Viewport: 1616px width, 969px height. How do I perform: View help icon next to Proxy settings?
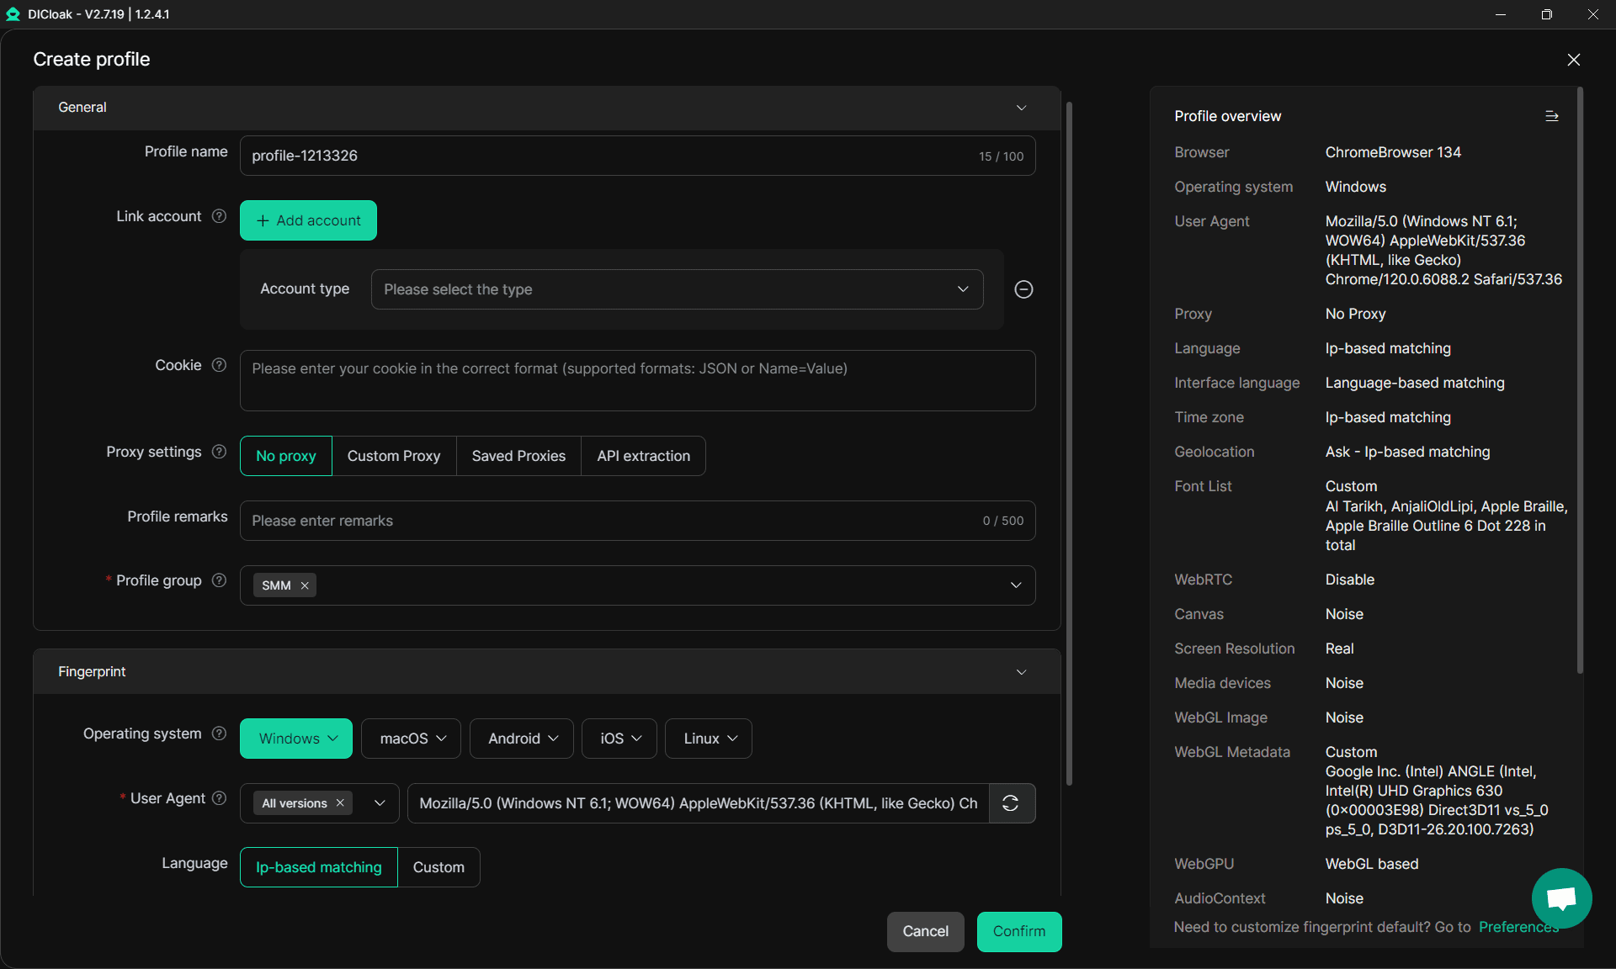pyautogui.click(x=219, y=452)
